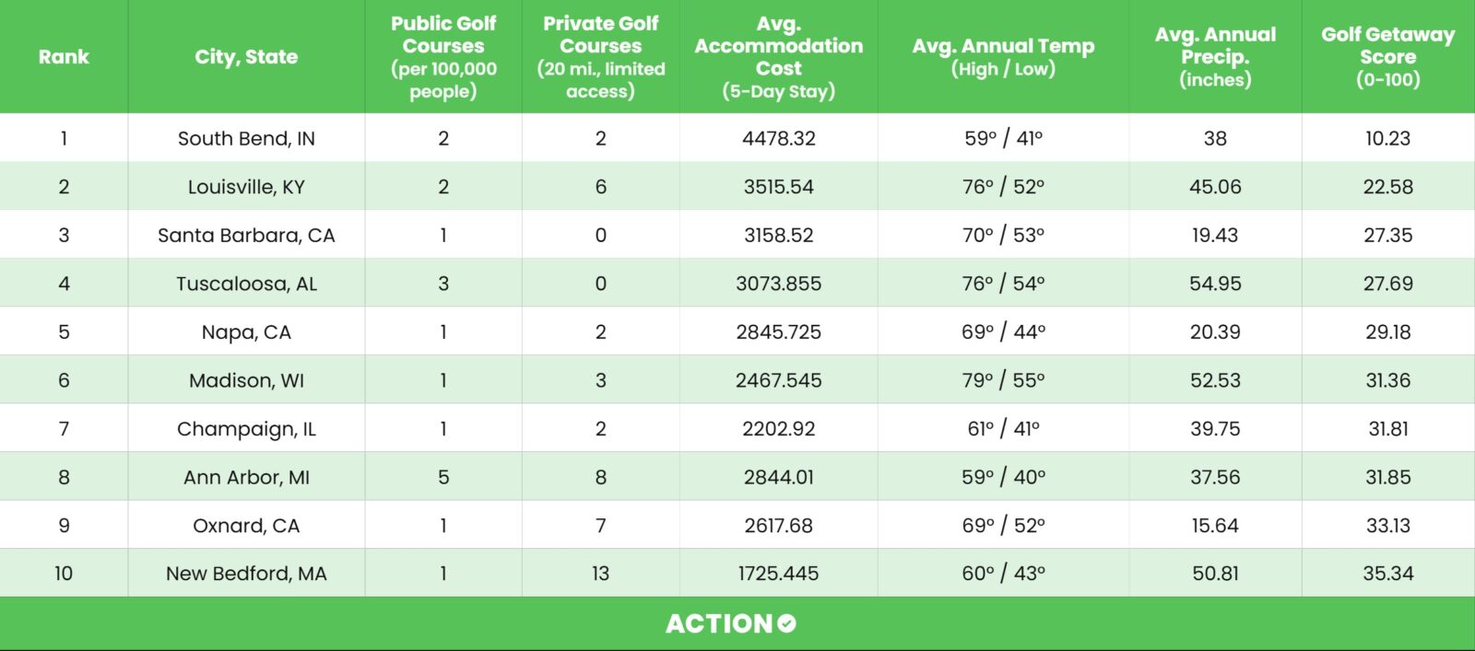
Task: Click the South Bend, IN cell
Action: click(x=246, y=138)
